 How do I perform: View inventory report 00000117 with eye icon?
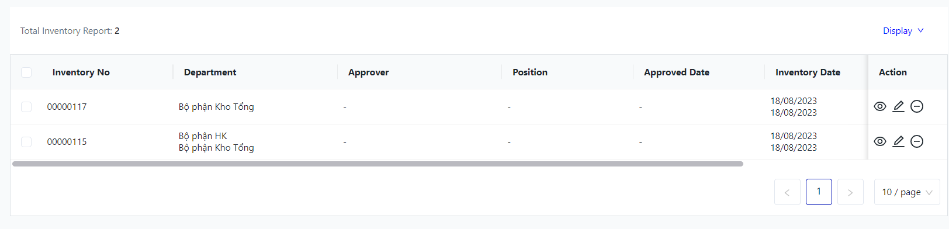pos(879,106)
